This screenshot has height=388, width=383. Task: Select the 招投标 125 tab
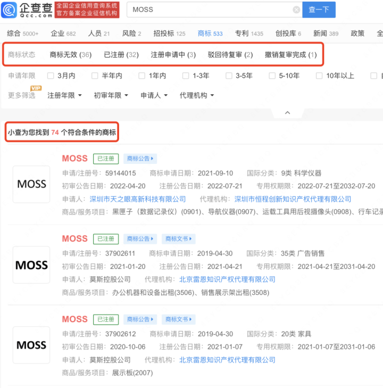(169, 34)
